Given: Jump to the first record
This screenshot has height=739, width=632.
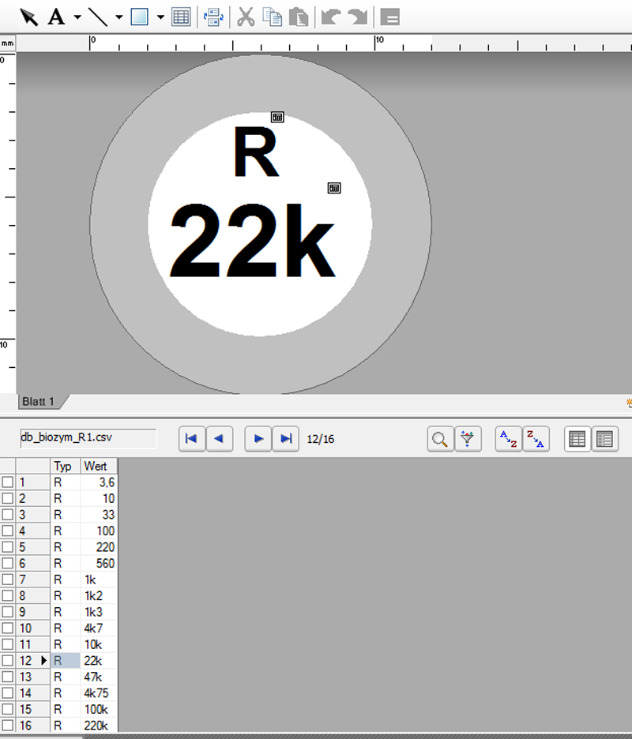Looking at the screenshot, I should coord(191,439).
